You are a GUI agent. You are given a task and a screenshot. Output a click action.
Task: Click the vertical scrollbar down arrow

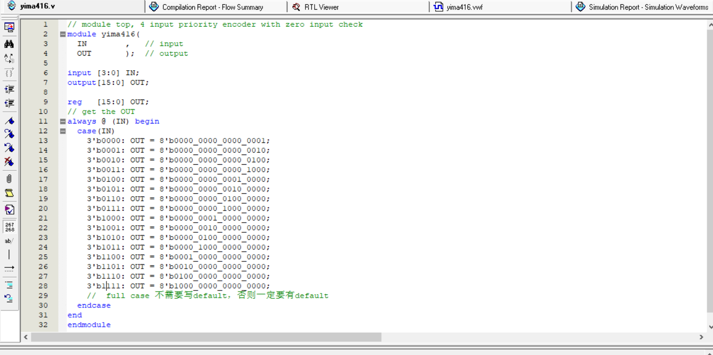(x=710, y=327)
